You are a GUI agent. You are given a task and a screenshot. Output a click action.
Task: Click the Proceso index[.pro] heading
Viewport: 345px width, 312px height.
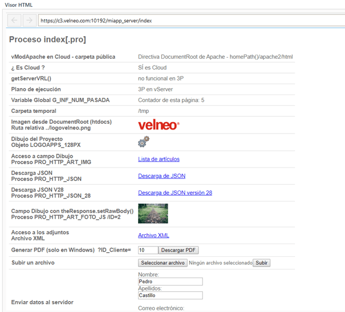tap(48, 40)
